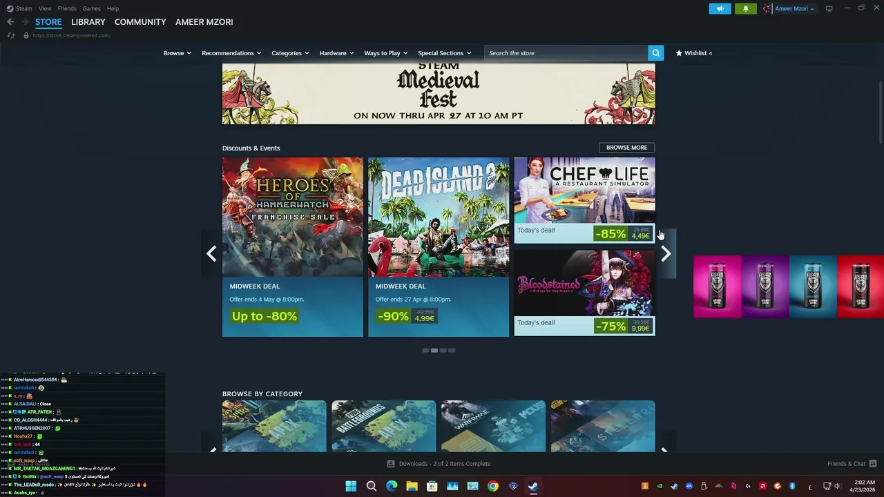Show next Discounts & Events slide
884x497 pixels.
coord(666,253)
